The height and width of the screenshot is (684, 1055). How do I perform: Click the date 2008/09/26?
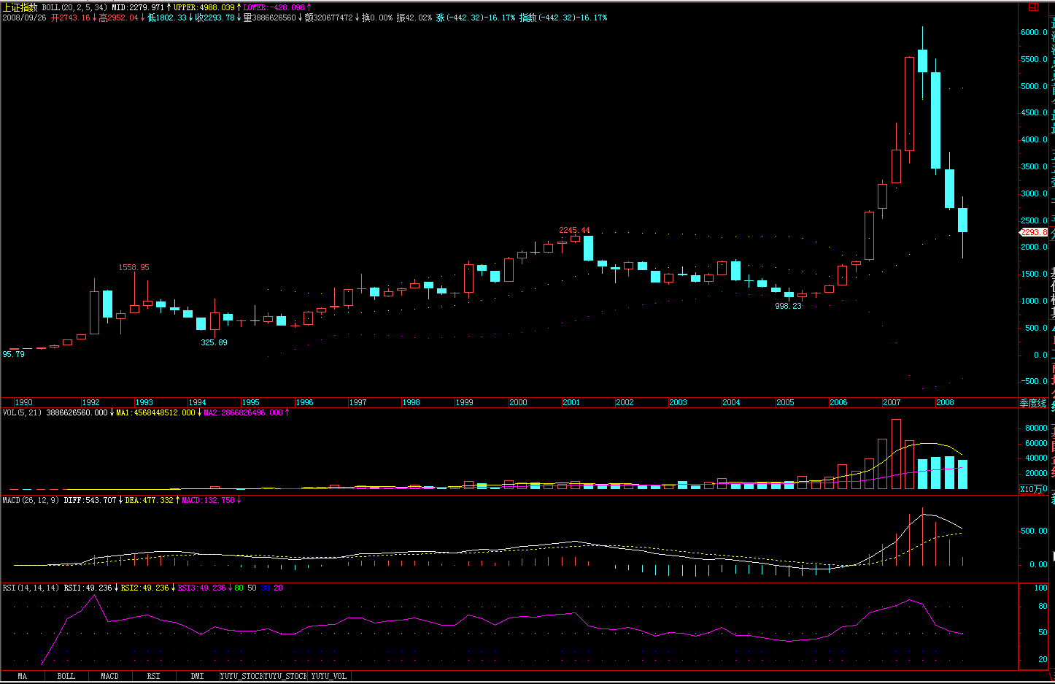pos(24,18)
